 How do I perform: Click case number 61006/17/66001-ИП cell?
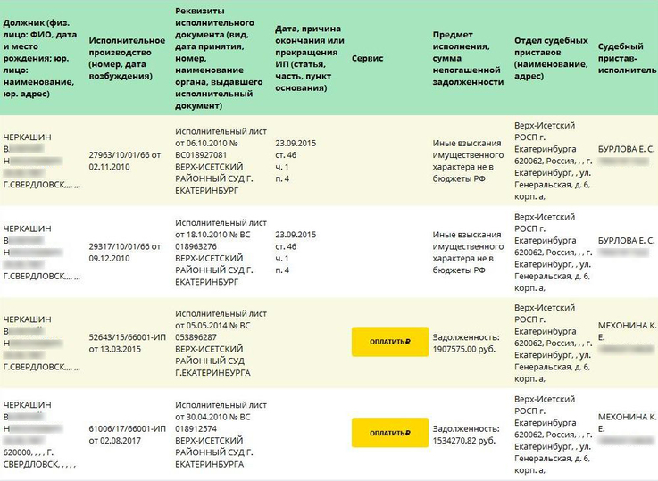(x=128, y=433)
